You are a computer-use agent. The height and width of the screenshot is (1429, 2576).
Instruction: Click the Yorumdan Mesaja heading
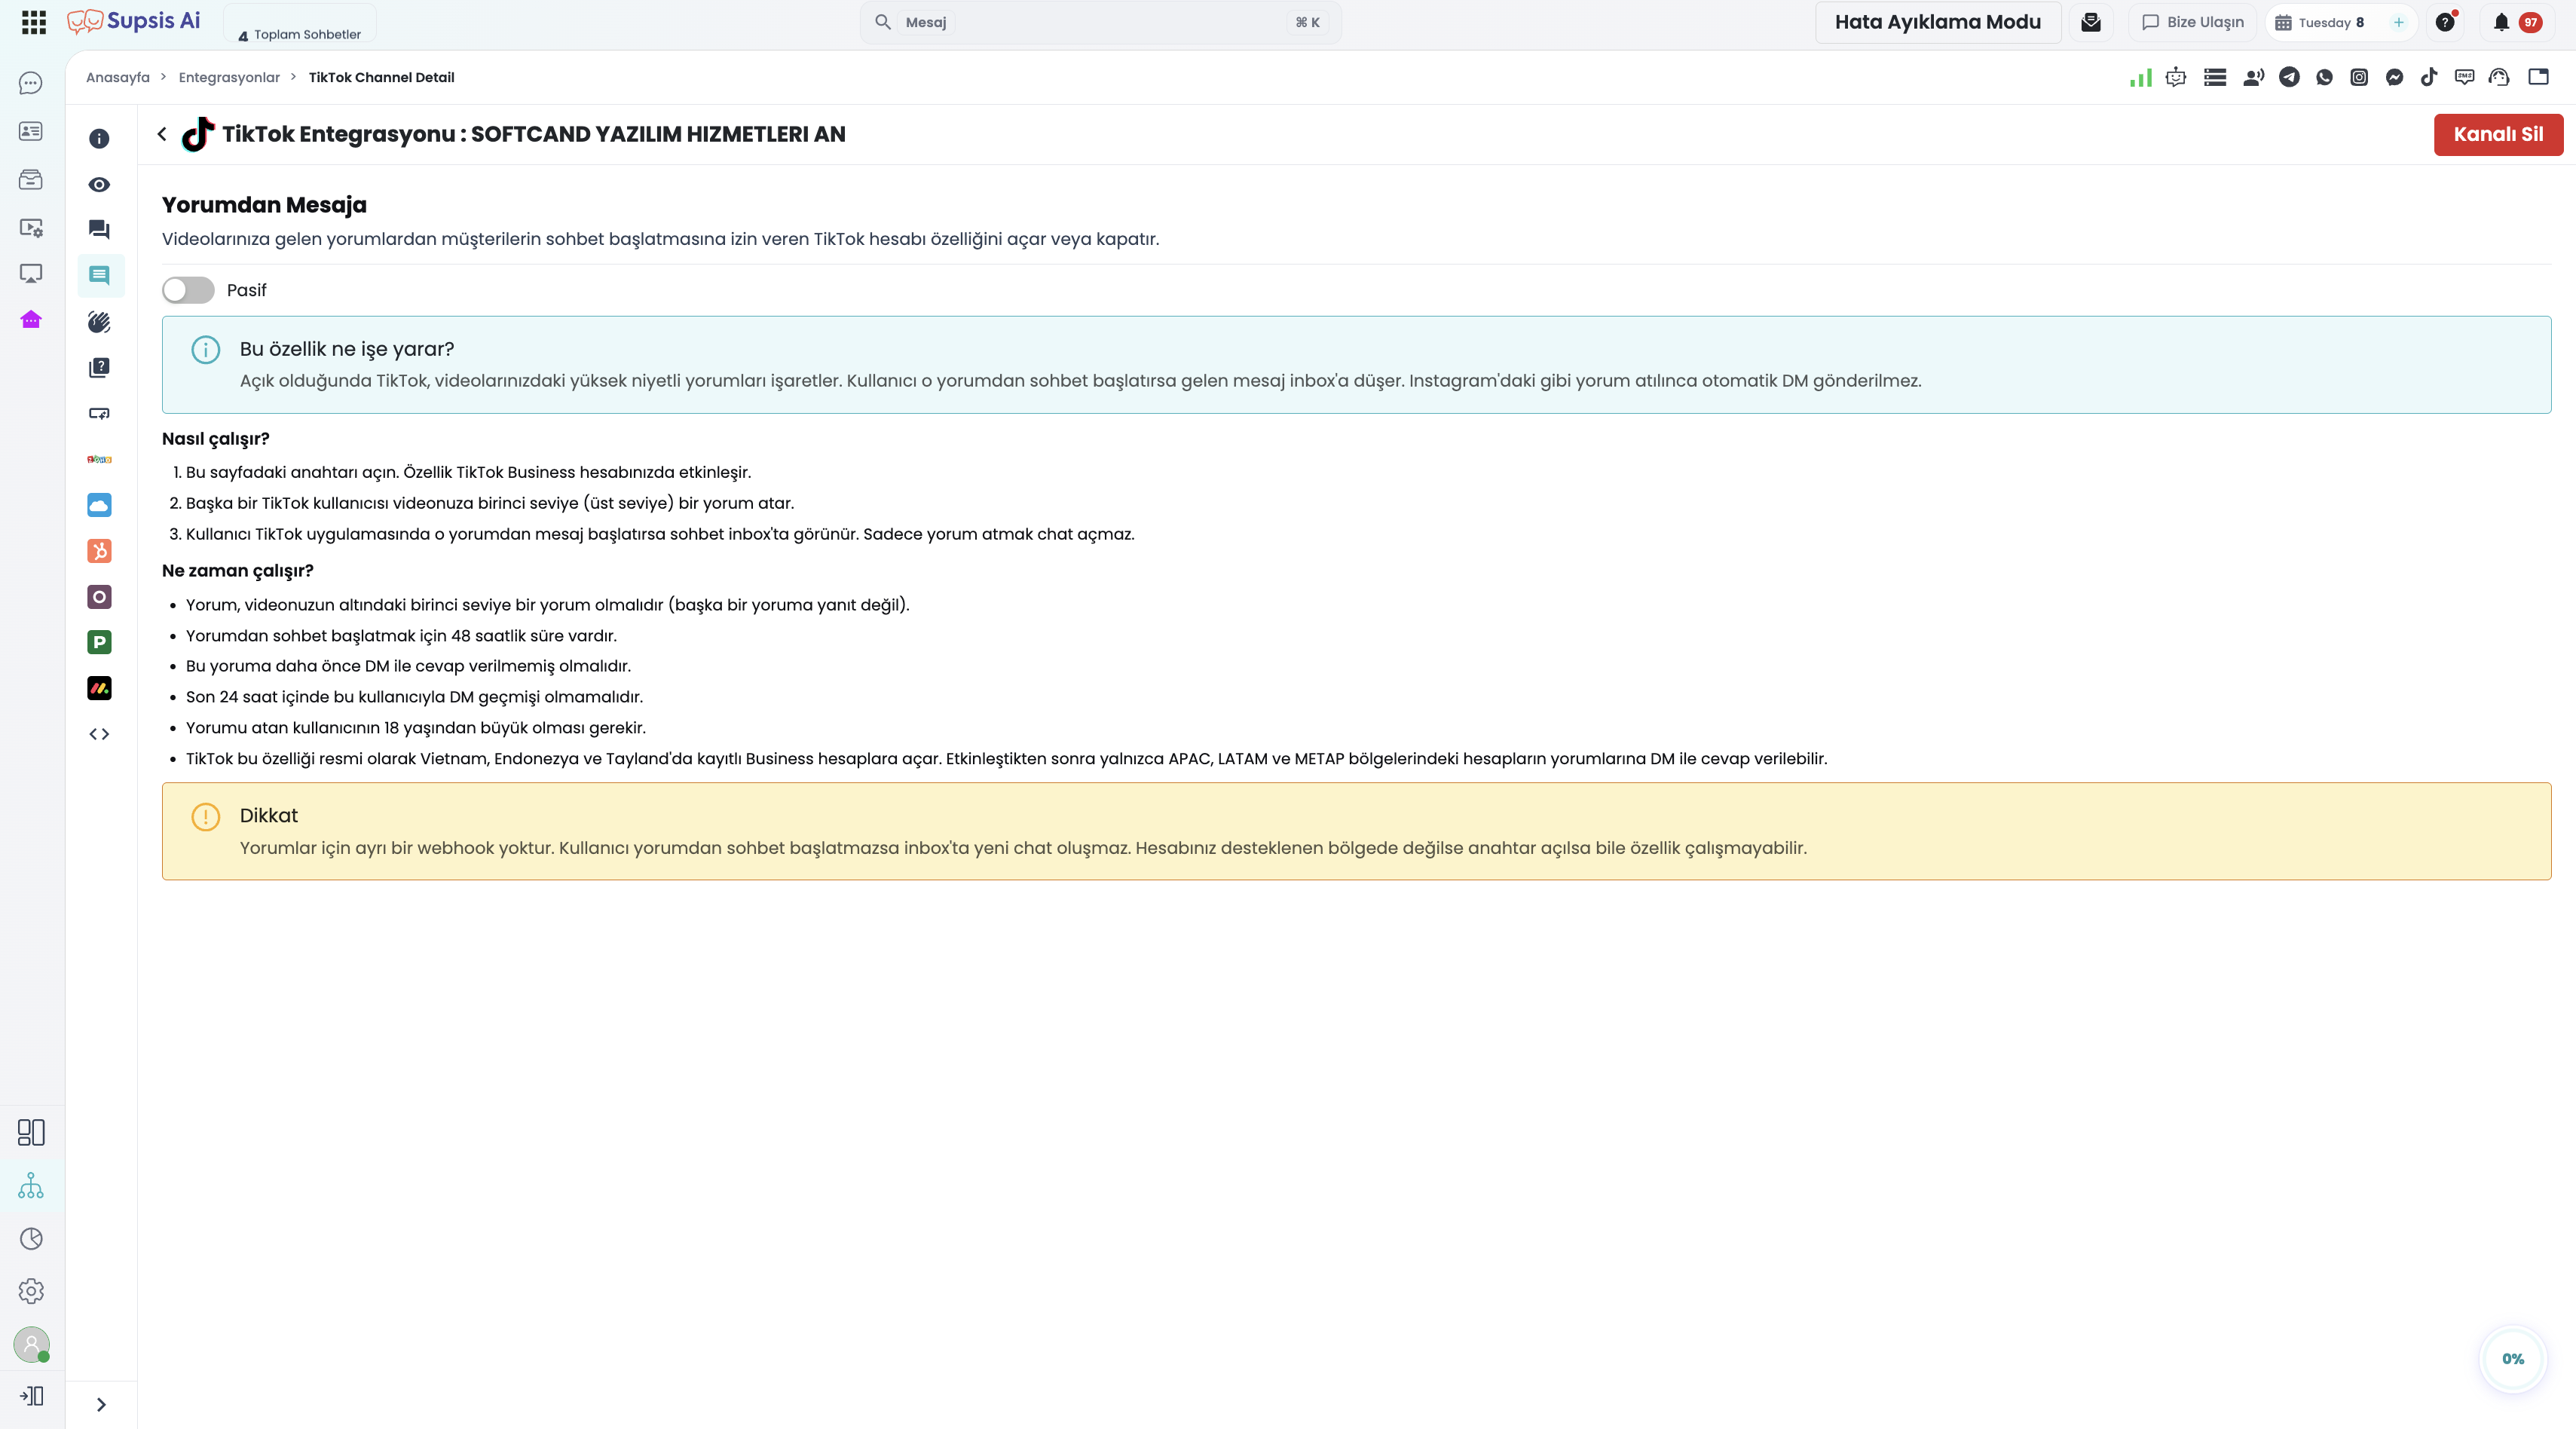point(264,205)
